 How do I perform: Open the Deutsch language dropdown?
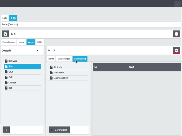click(x=20, y=51)
